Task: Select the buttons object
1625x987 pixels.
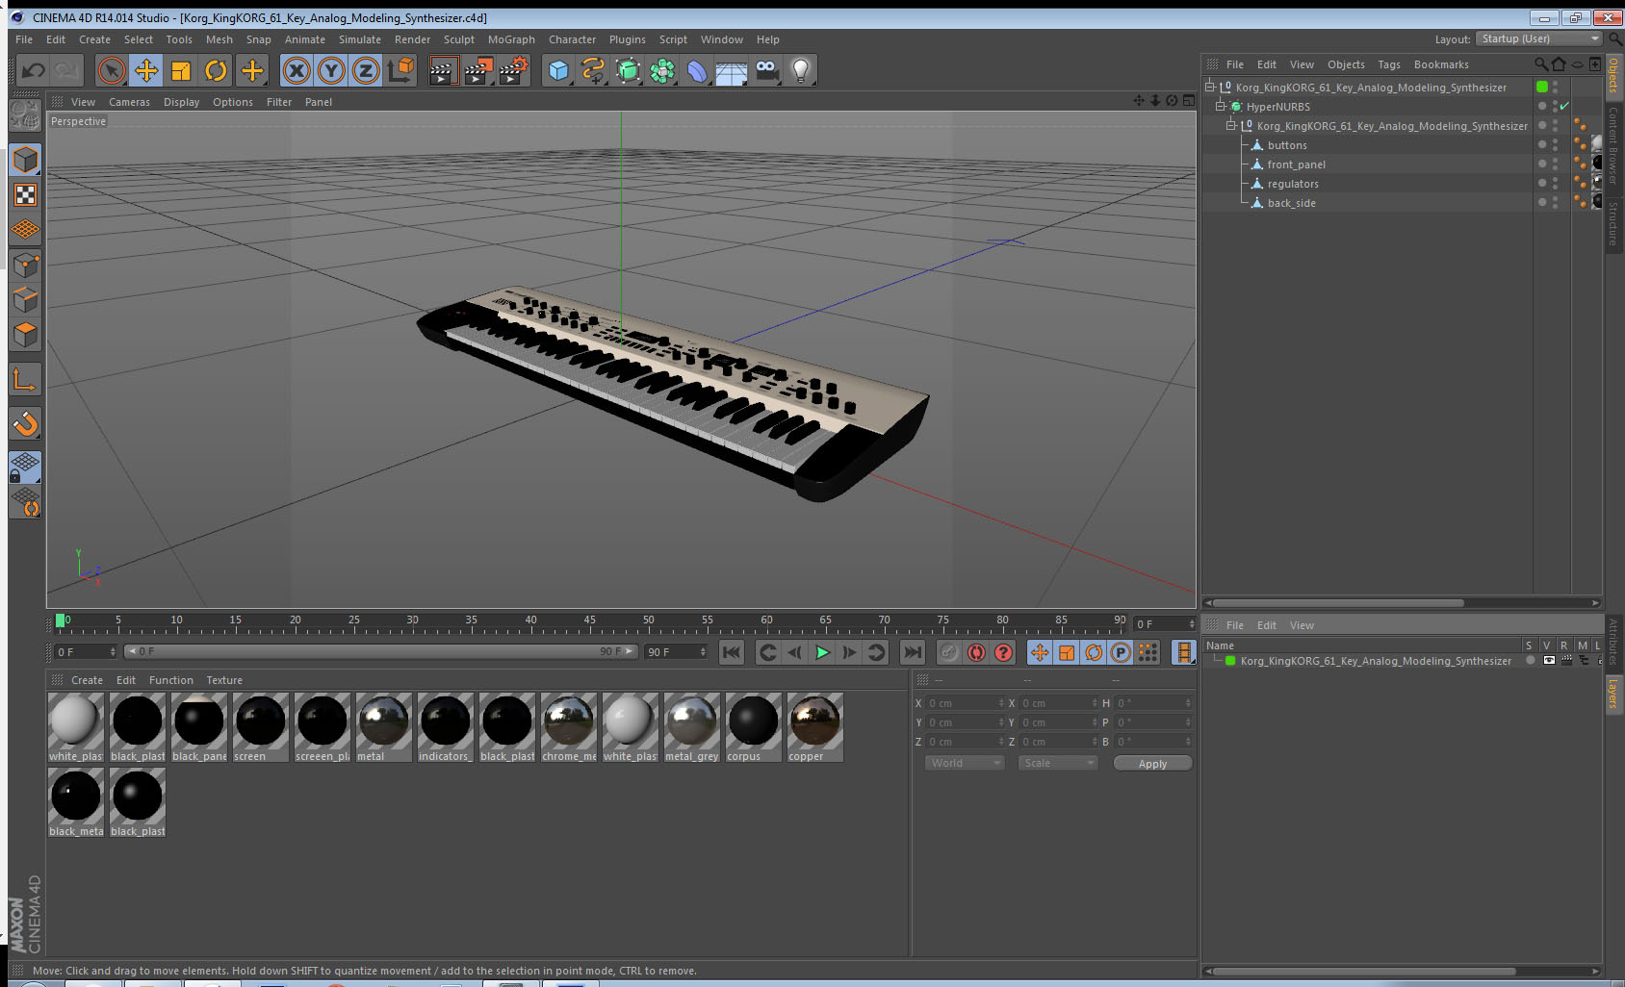Action: [1287, 145]
